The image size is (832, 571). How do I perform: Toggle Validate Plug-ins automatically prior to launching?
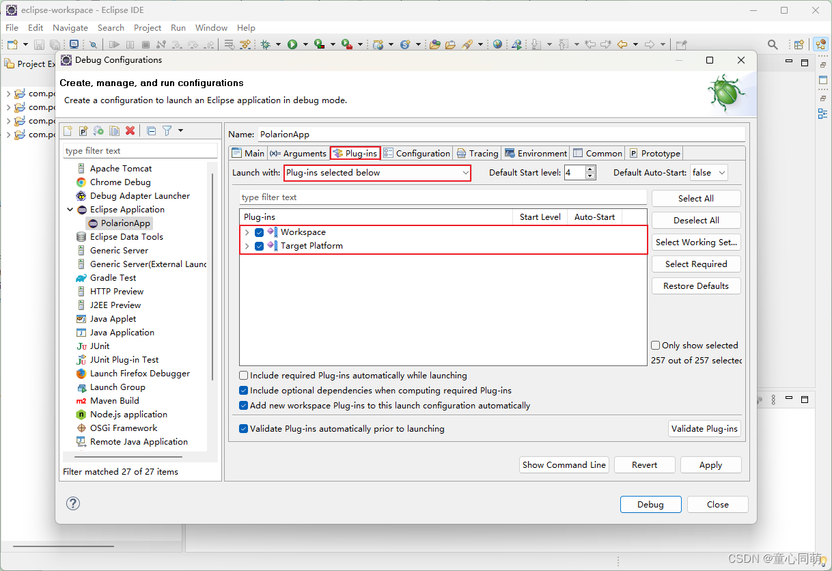coord(244,429)
